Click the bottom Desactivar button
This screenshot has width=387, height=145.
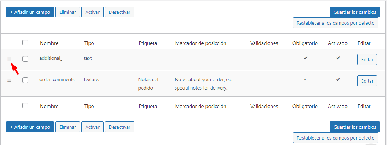tap(120, 127)
